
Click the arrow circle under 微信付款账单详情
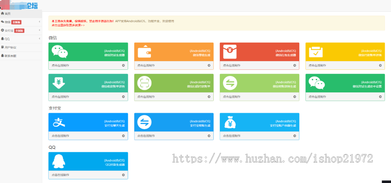click(x=380, y=65)
